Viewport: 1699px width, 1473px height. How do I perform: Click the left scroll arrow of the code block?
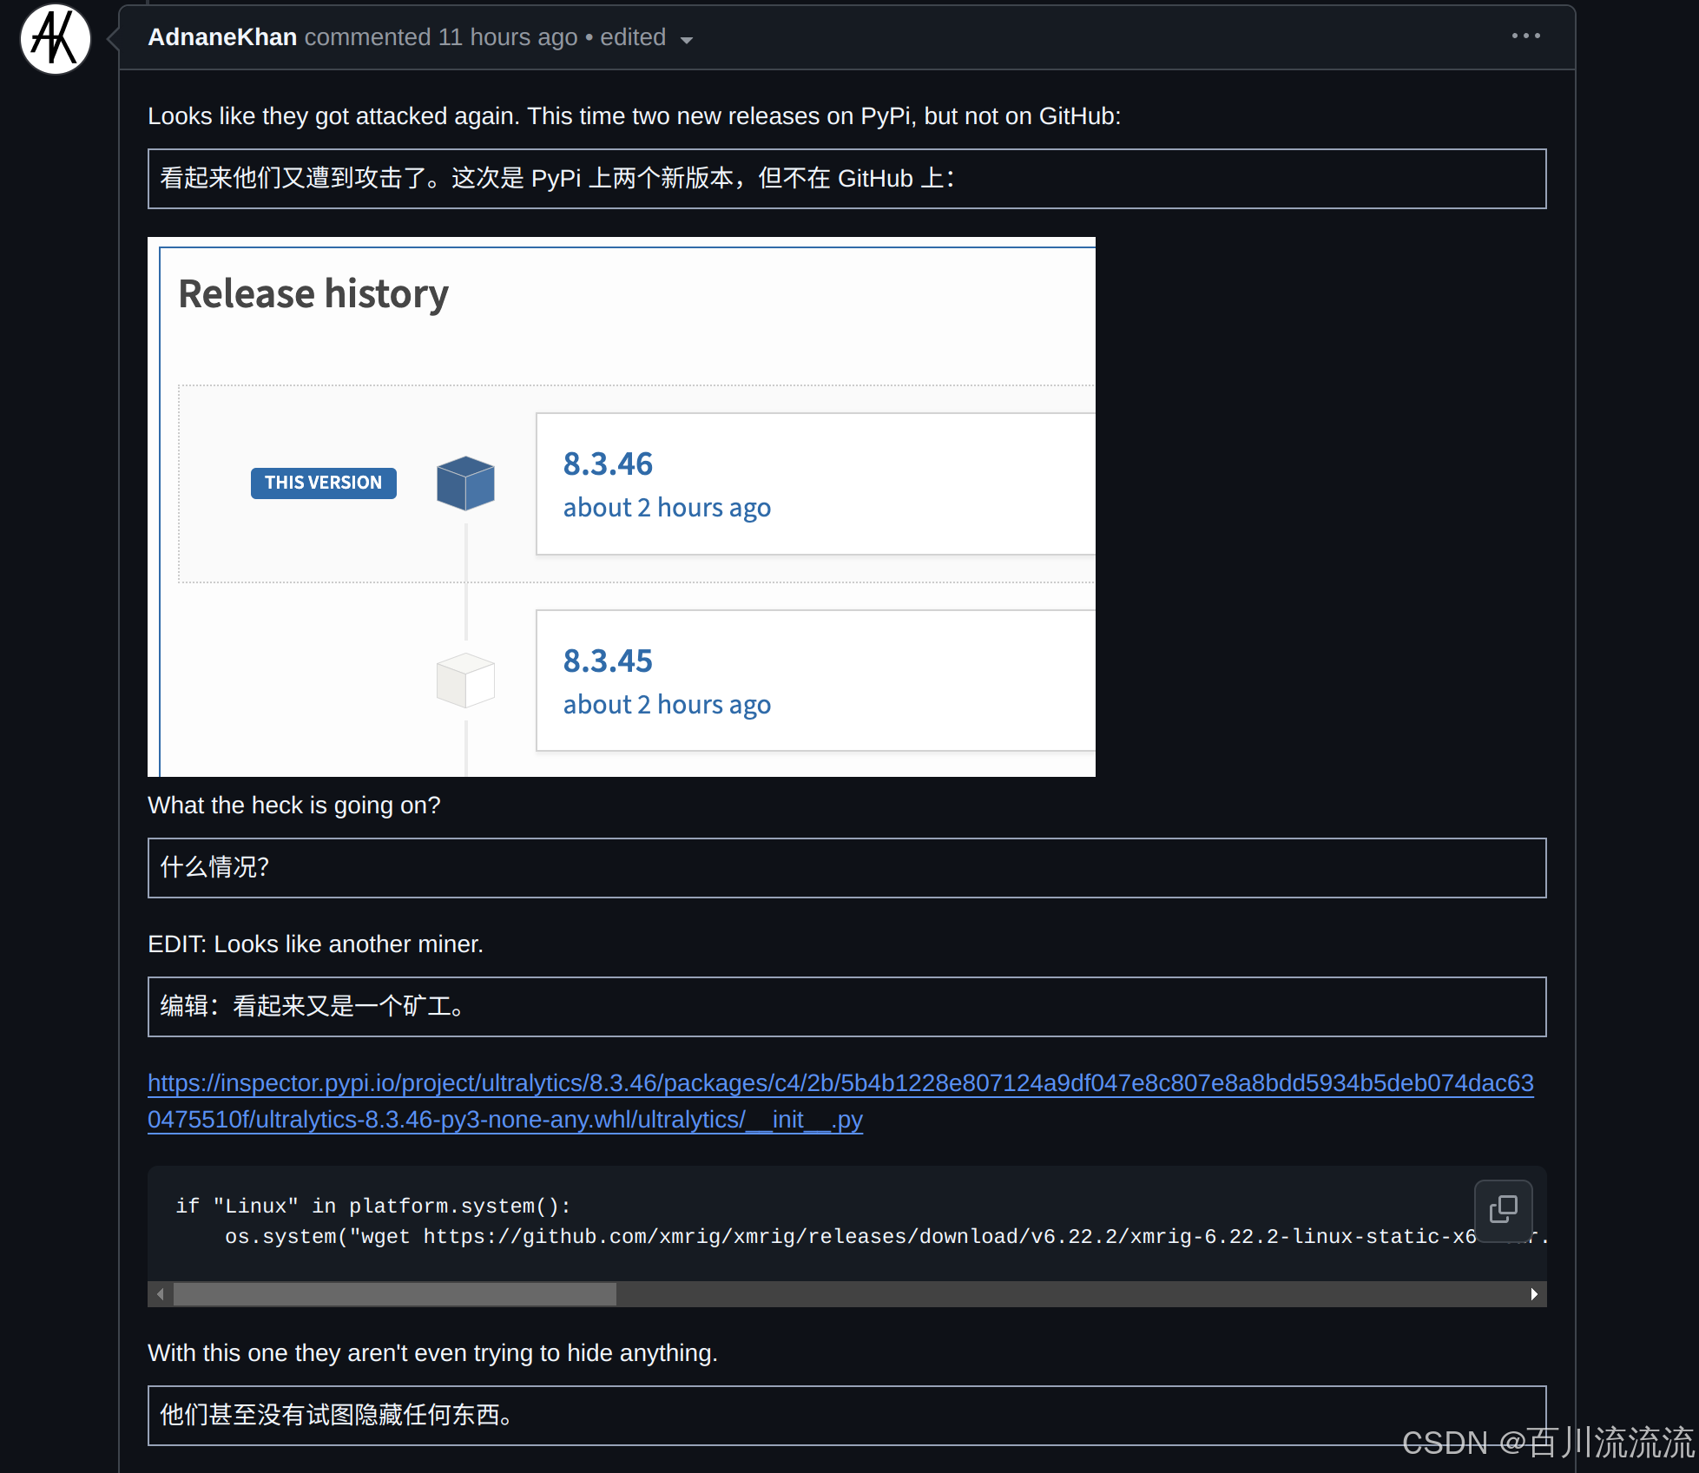[161, 1294]
